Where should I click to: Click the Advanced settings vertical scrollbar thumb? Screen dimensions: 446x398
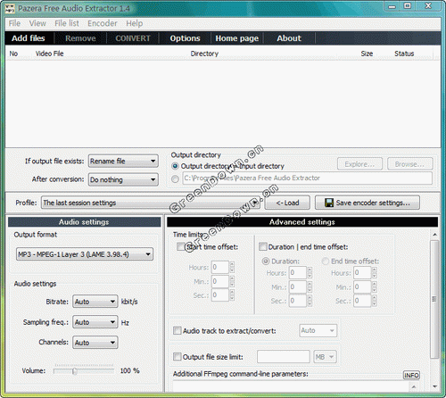(434, 299)
